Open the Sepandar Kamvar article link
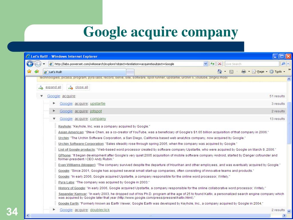Image resolution: width=293 pixels, height=220 pixels. [x=72, y=194]
